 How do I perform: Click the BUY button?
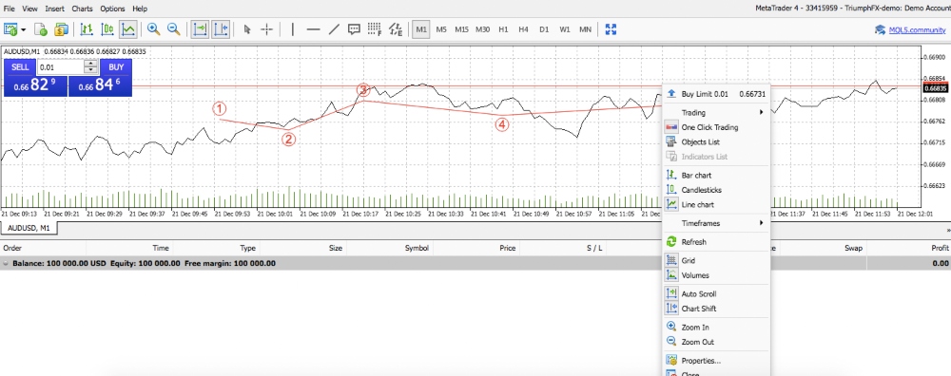point(116,67)
